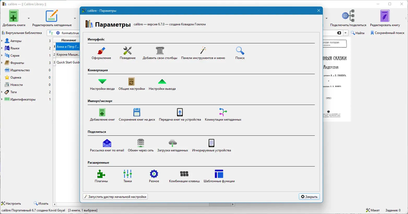Open Обмен через сеть settings
This screenshot has width=408, height=214.
[x=141, y=145]
